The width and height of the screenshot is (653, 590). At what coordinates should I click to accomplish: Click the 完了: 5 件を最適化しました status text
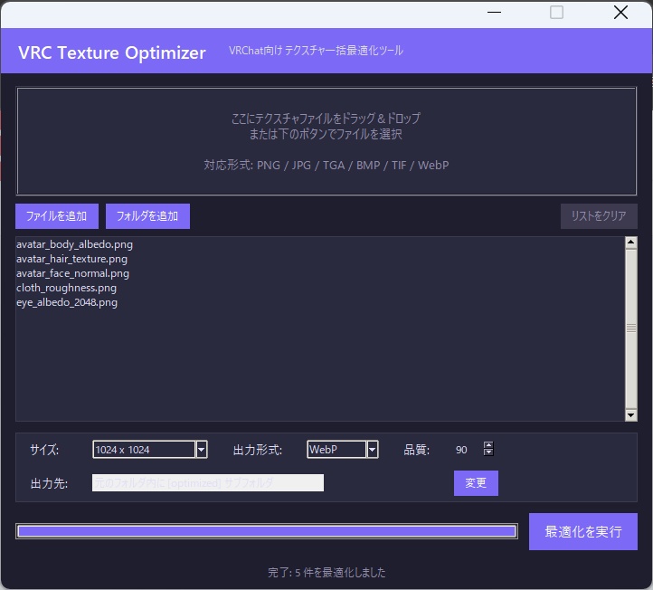pyautogui.click(x=326, y=573)
